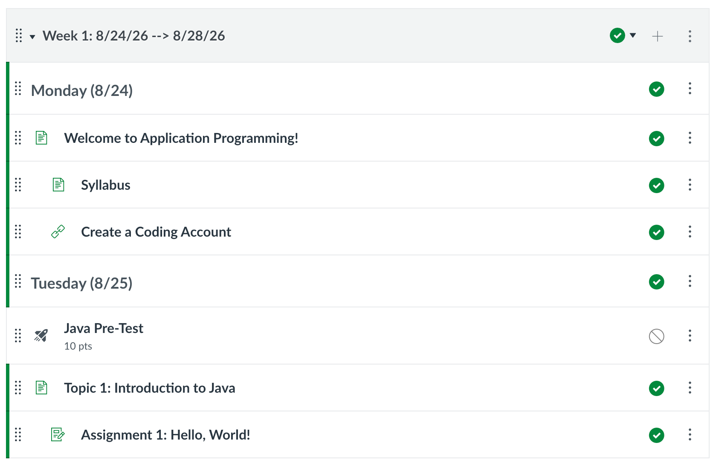Toggle published status of Syllabus
Viewport: 716px width, 466px height.
(x=657, y=185)
